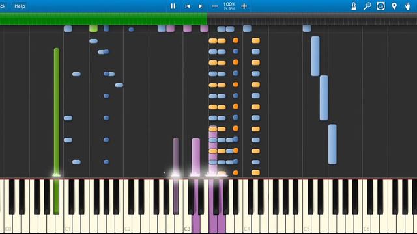Open the loop settings icon

[381, 6]
